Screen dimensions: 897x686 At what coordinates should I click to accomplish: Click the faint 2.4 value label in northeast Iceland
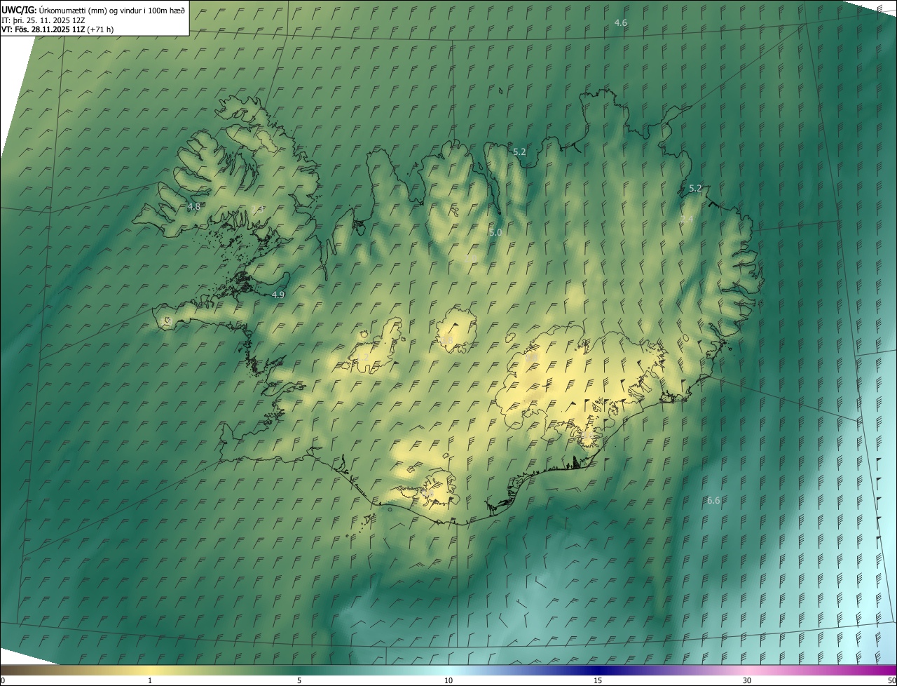(x=687, y=220)
